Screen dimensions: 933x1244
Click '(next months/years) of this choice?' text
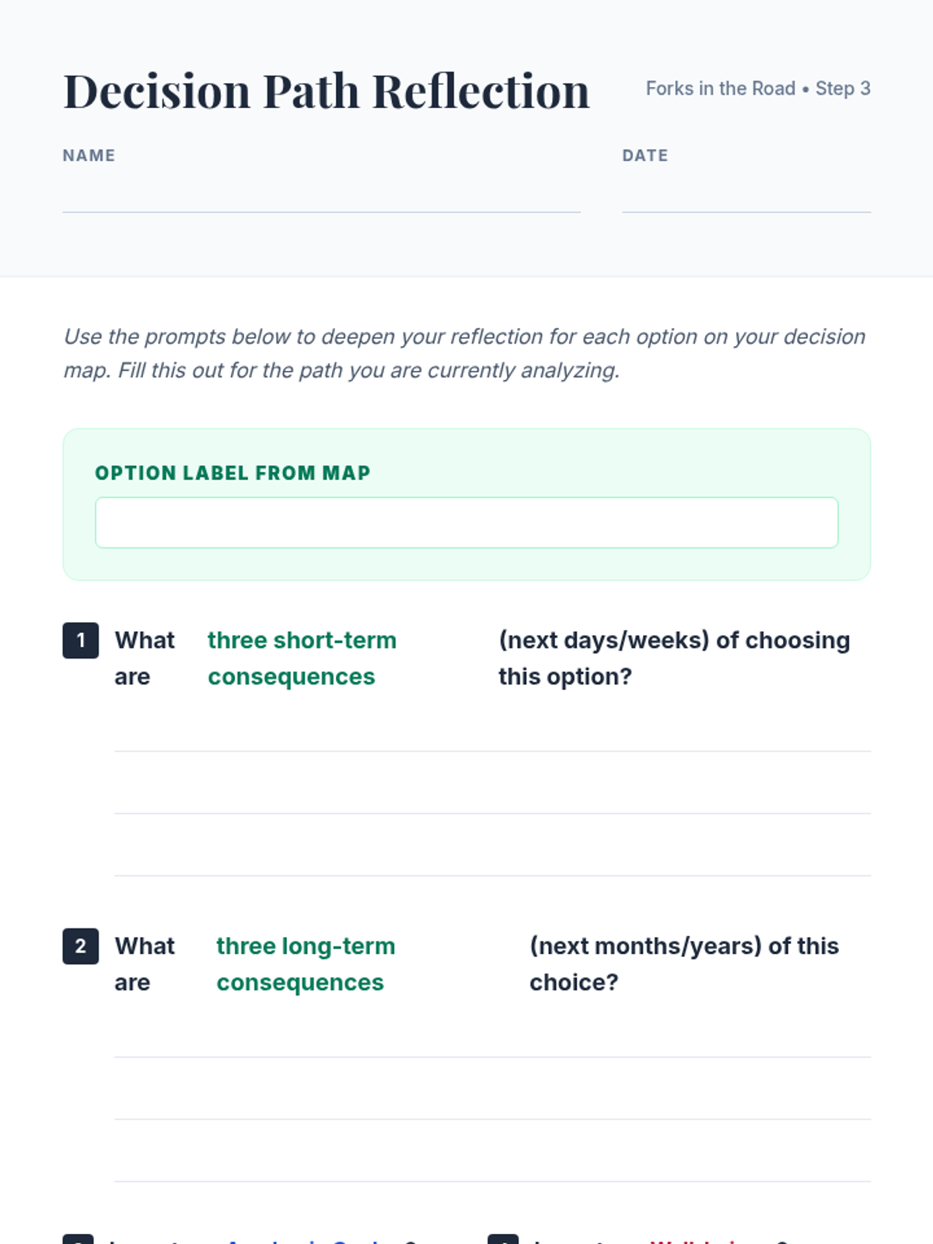(684, 964)
